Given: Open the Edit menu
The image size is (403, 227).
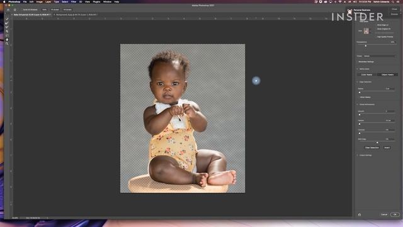Looking at the screenshot, I should [x=31, y=1].
